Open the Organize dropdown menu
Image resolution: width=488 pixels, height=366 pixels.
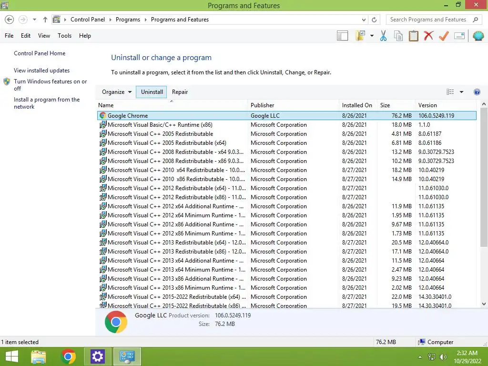(x=117, y=92)
